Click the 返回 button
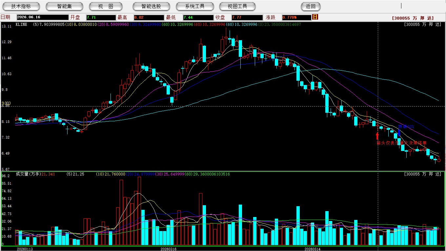446x251 pixels. coord(311,6)
